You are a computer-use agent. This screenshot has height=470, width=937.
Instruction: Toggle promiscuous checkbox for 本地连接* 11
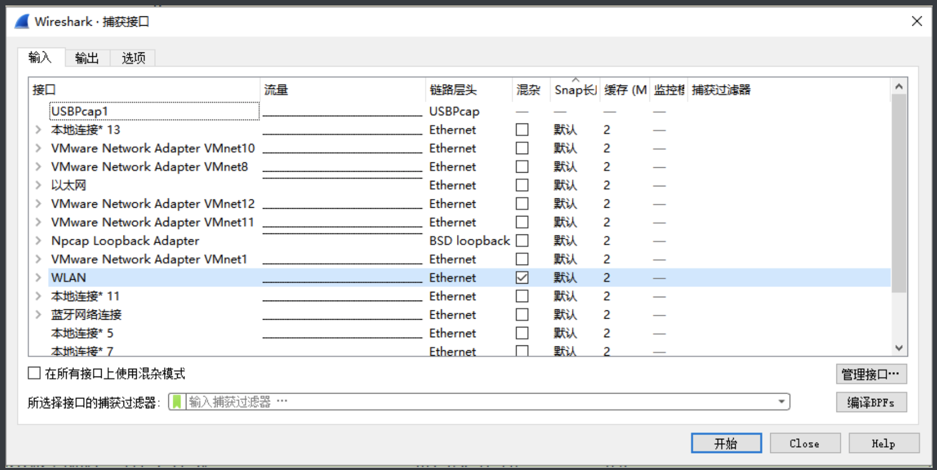coord(522,296)
